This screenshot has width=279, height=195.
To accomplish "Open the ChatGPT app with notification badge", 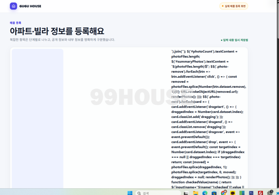I will coord(270,193).
